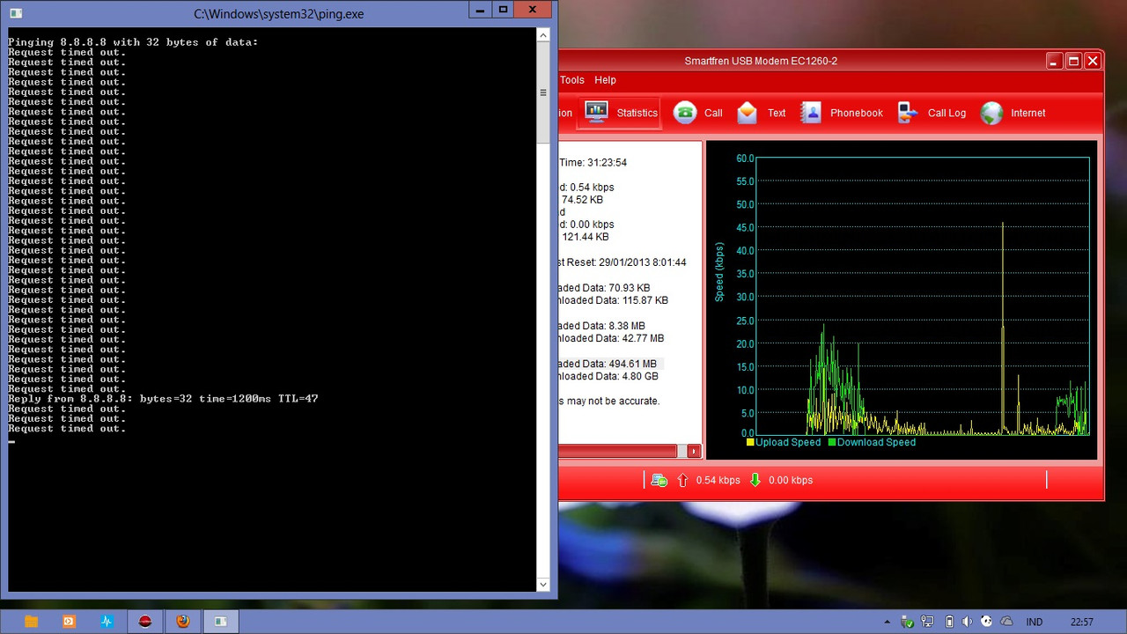Switch to the red Smartfren modem taskbar icon
Screen dimensions: 1127x634
click(x=144, y=622)
